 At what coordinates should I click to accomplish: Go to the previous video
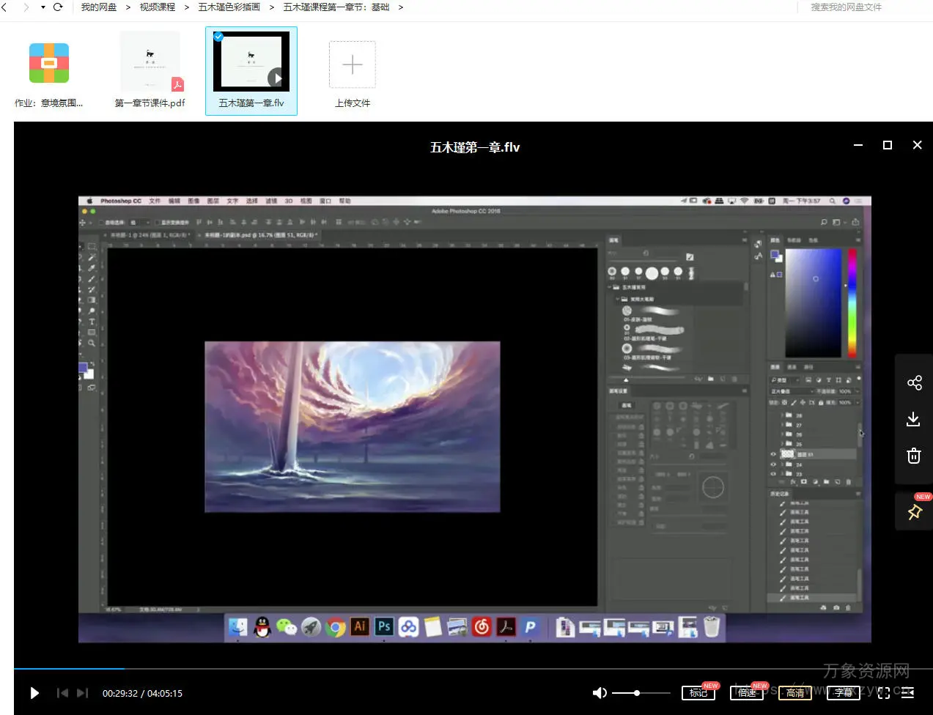click(62, 693)
